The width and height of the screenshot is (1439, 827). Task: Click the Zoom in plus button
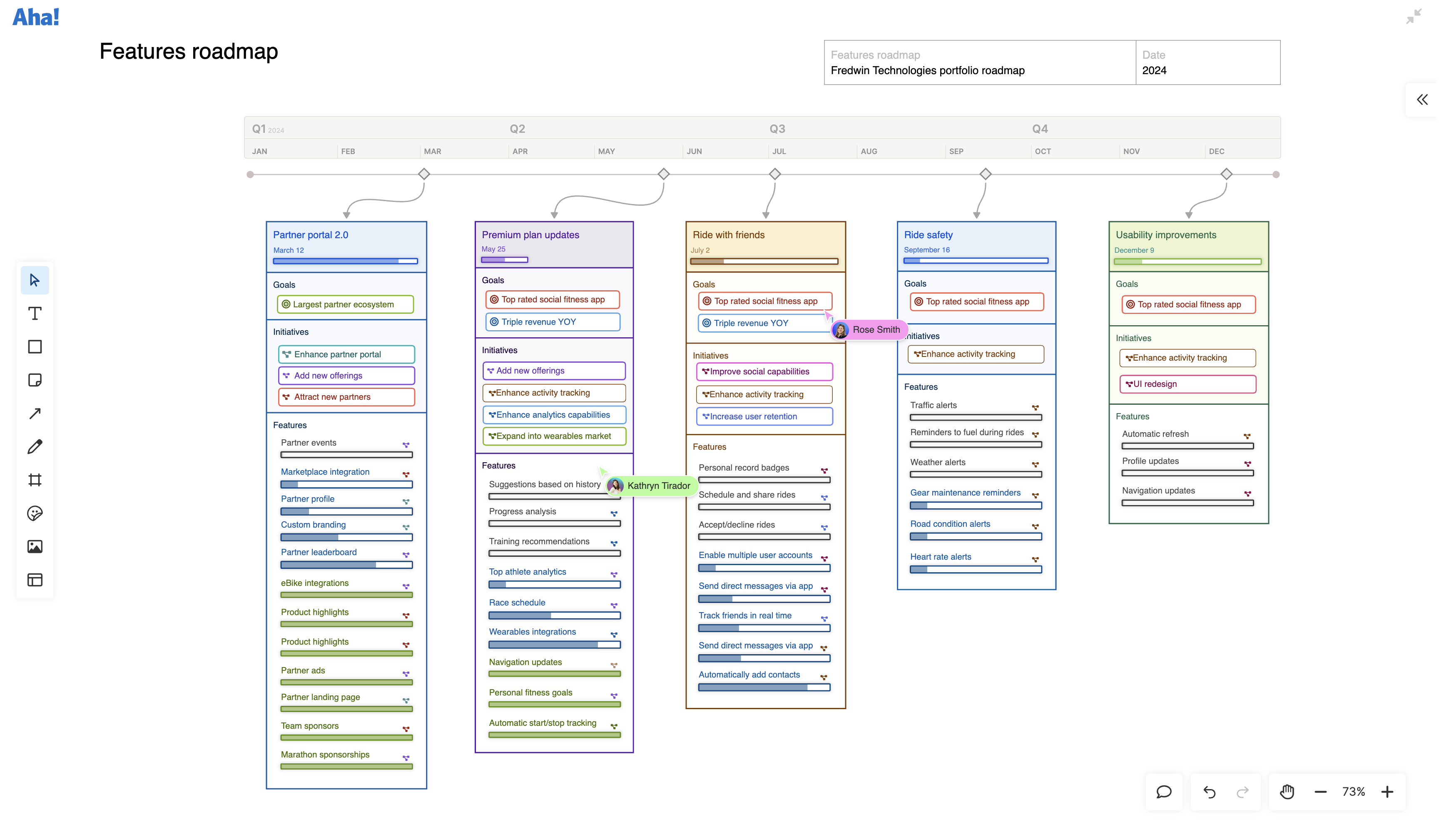tap(1388, 792)
